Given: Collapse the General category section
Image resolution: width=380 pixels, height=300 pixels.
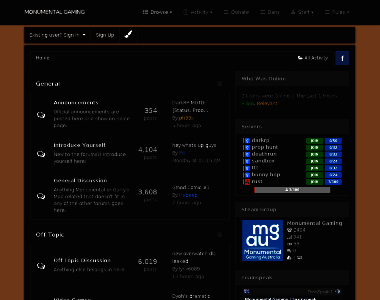Looking at the screenshot, I should (220, 84).
